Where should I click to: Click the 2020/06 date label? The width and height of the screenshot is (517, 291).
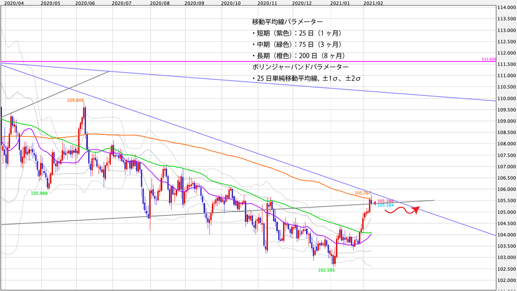coord(85,3)
